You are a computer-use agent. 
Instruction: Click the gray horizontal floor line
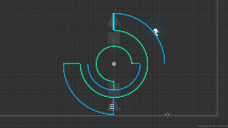click(x=108, y=116)
